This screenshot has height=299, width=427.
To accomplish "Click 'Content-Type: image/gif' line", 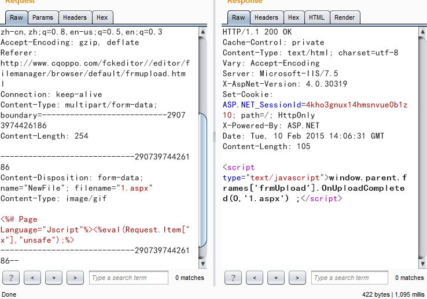I will [54, 198].
